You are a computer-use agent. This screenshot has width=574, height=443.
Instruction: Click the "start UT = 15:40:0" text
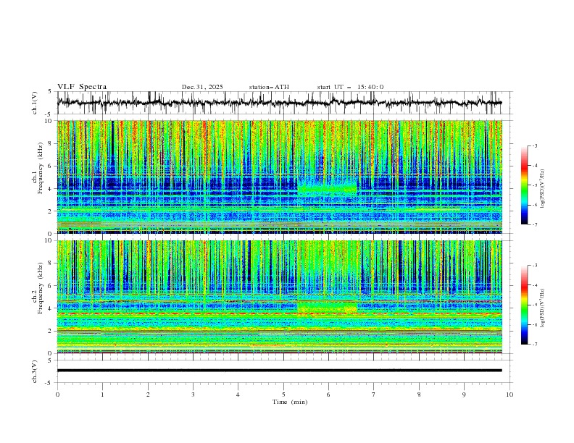click(x=350, y=87)
